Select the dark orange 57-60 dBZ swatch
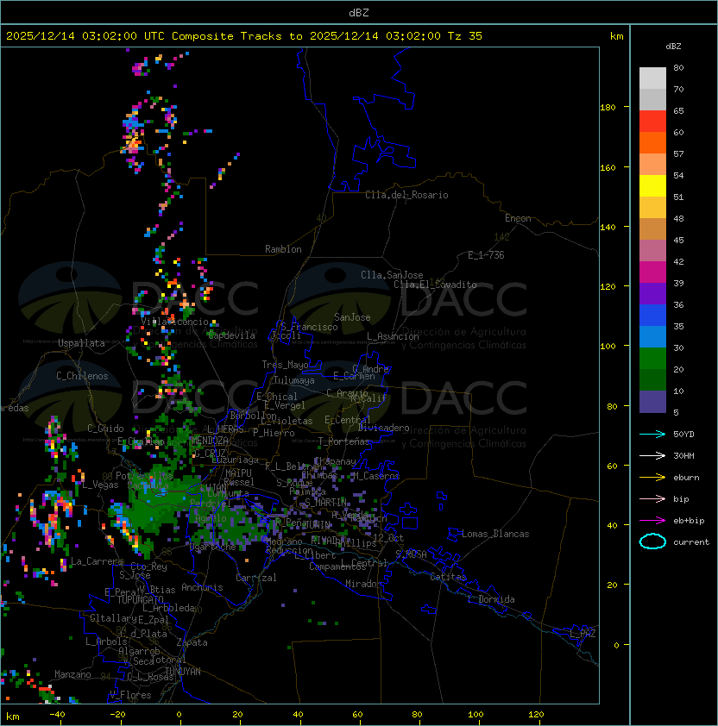This screenshot has width=718, height=726. 652,142
